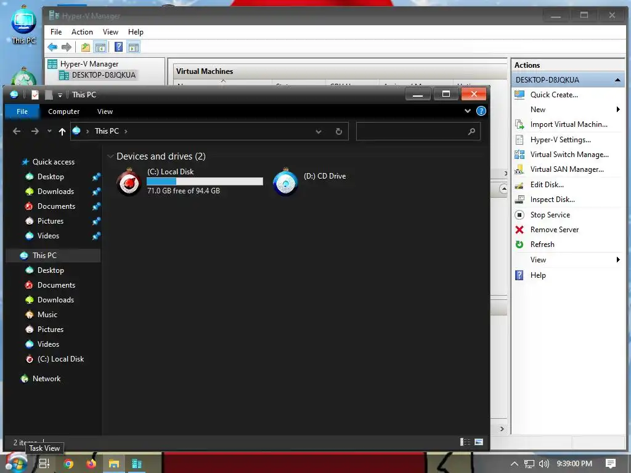Unpin Videos using its pin icon
Screen dimensions: 631x473
coord(96,236)
